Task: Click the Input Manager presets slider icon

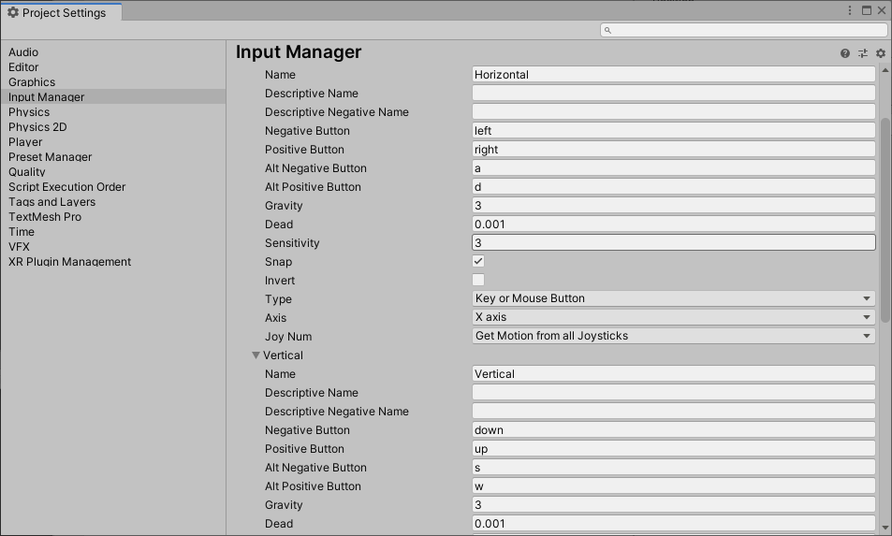Action: [863, 53]
